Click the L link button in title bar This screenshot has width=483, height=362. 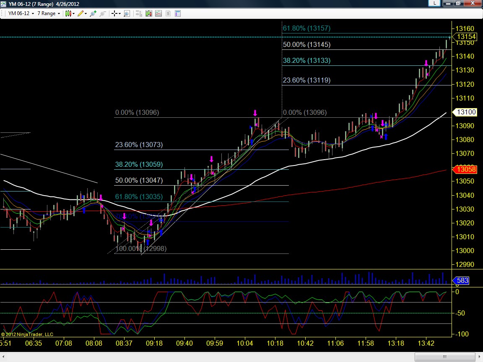(x=434, y=3)
